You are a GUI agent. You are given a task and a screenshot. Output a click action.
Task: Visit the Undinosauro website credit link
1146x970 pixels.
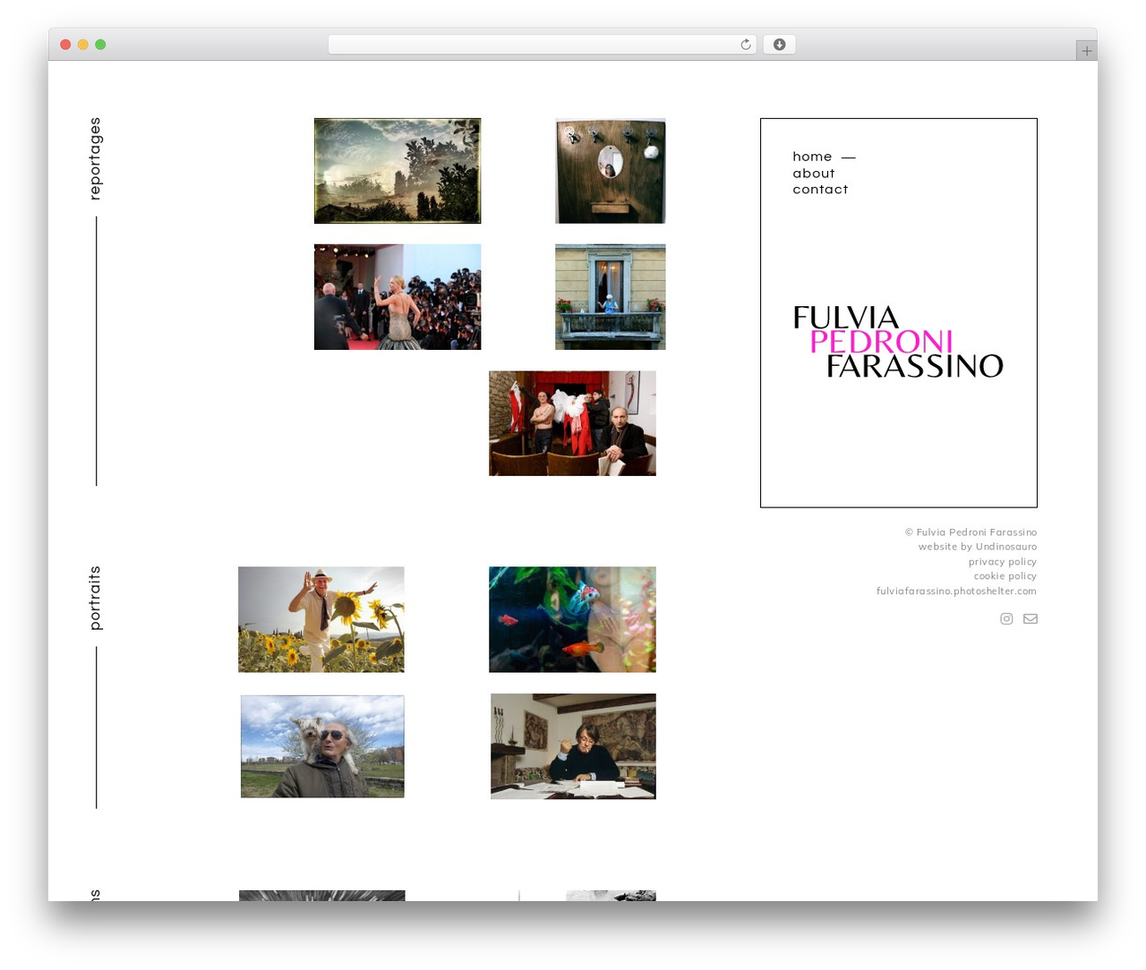1006,547
